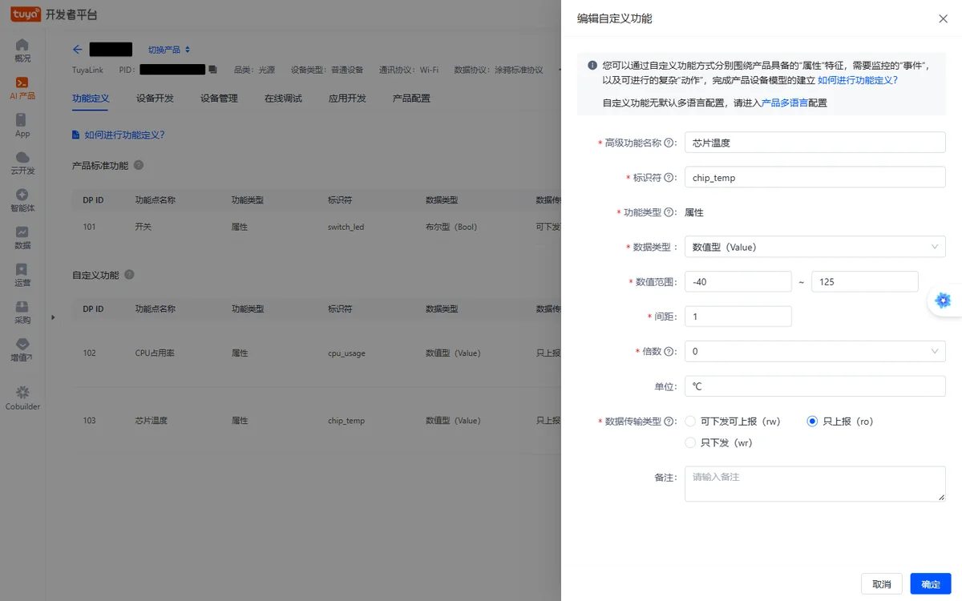This screenshot has width=962, height=601.
Task: Copy the PID with the copy icon
Action: [x=212, y=70]
